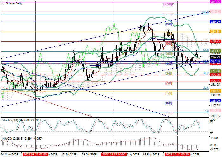Click the 265.62 pink price label
The image size is (222, 158).
(x=215, y=12)
